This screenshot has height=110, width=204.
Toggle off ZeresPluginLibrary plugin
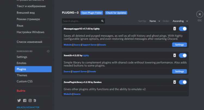tap(183, 82)
